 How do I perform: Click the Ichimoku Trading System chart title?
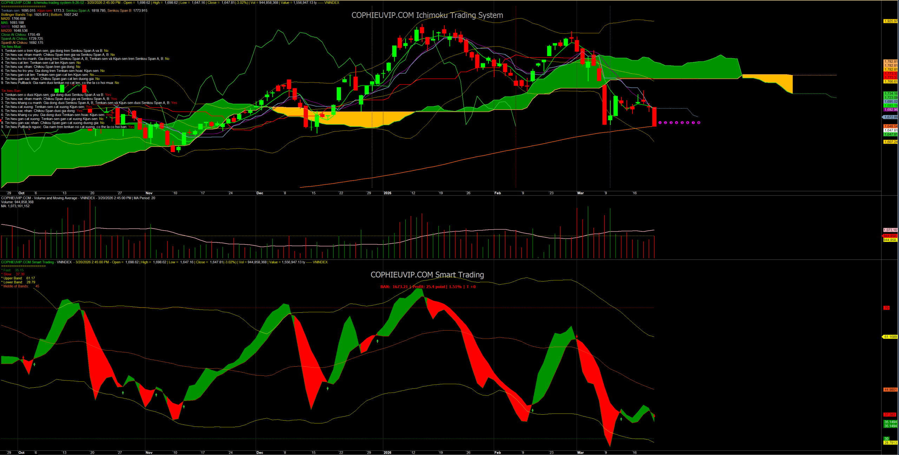coord(427,15)
